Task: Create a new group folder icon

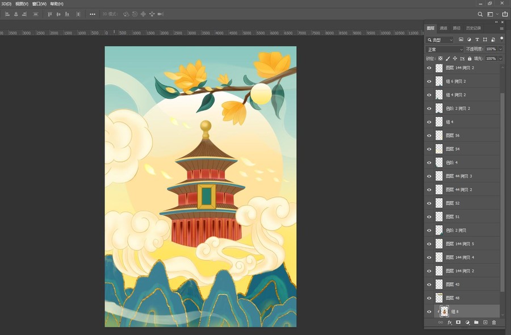Action: 476,323
